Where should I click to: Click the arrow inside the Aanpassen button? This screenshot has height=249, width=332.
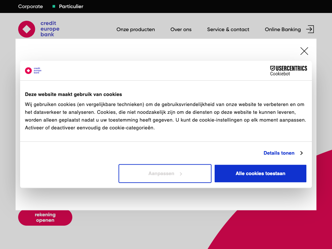click(x=181, y=174)
